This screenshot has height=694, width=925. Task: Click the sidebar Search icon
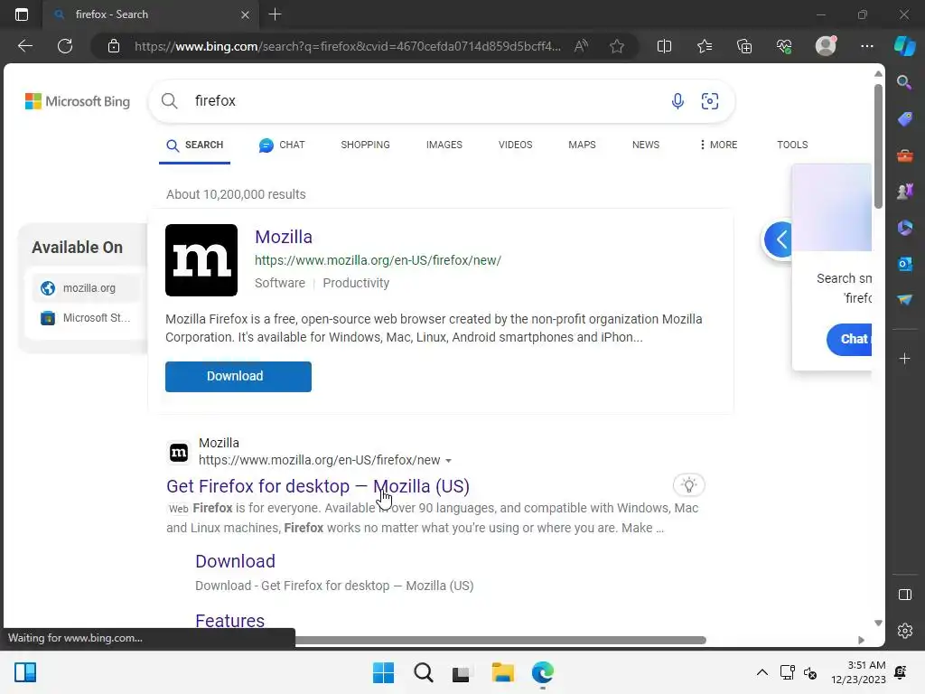(x=904, y=82)
